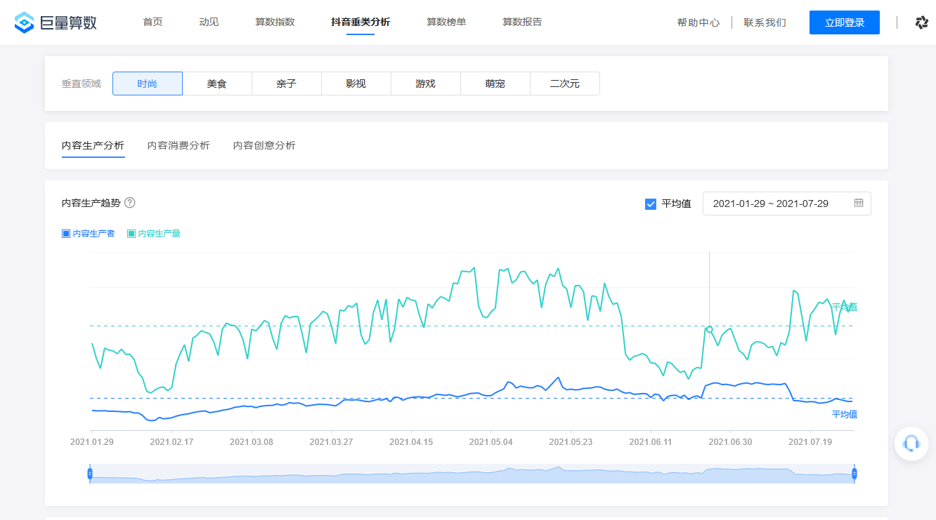The image size is (936, 520).
Task: Select the 影视 vertical category
Action: coord(356,84)
